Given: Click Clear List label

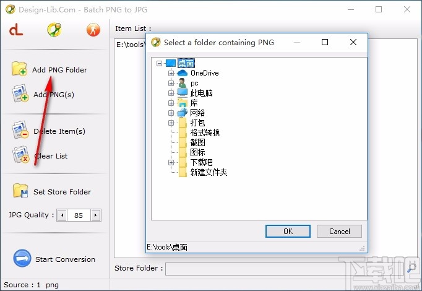Looking at the screenshot, I should point(51,156).
